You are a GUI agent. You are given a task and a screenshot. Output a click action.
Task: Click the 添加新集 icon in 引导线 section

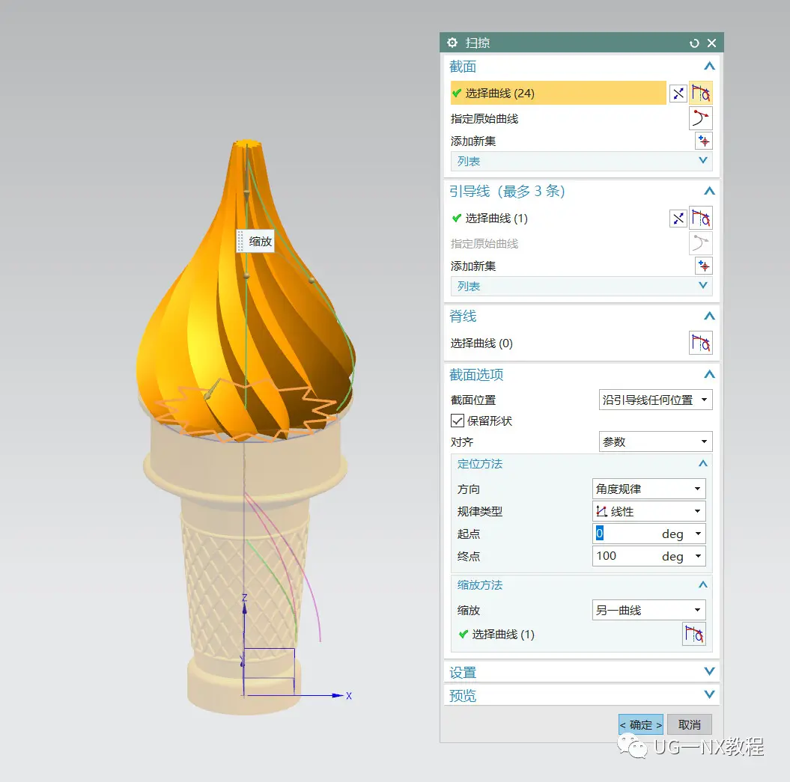(703, 266)
